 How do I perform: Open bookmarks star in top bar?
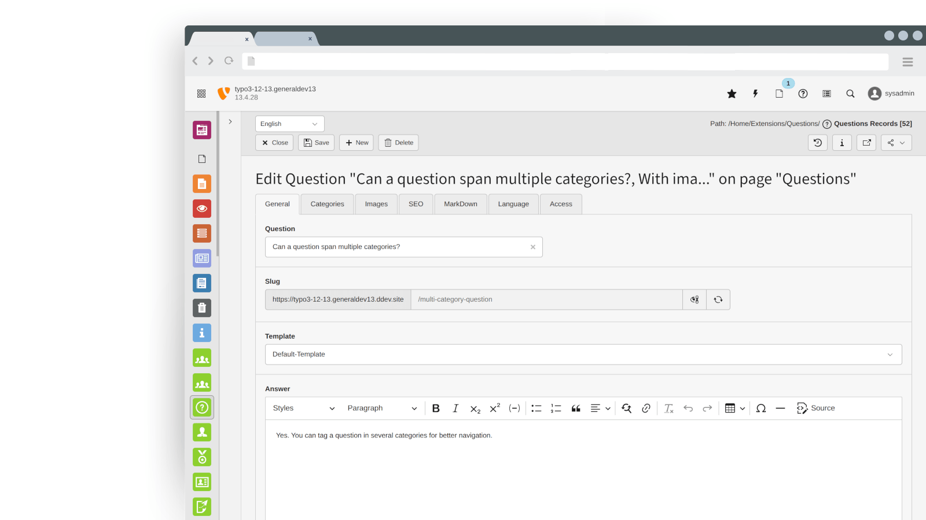pyautogui.click(x=732, y=94)
